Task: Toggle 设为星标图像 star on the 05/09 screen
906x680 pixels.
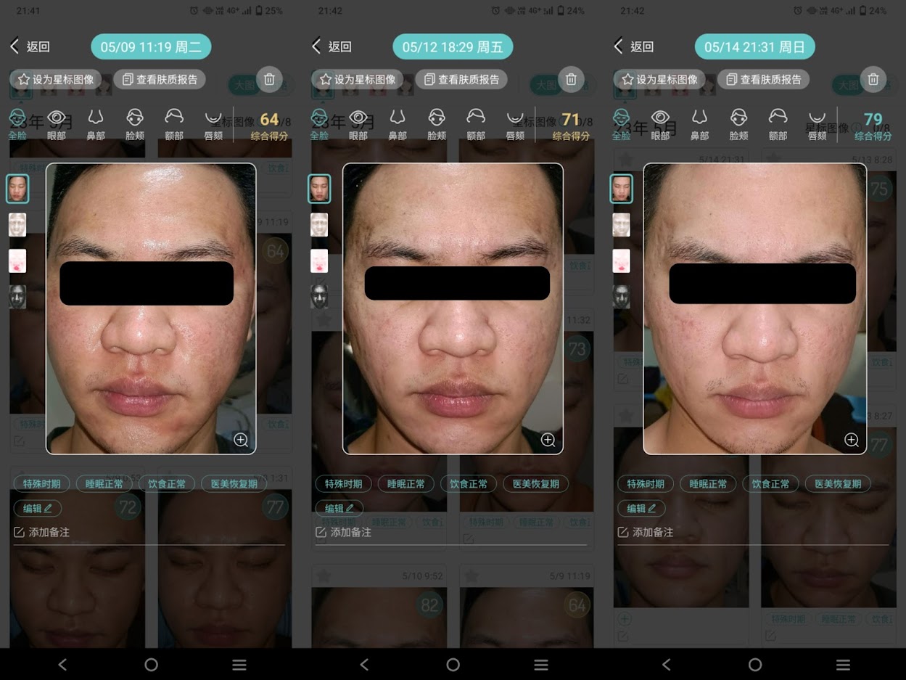Action: click(56, 79)
